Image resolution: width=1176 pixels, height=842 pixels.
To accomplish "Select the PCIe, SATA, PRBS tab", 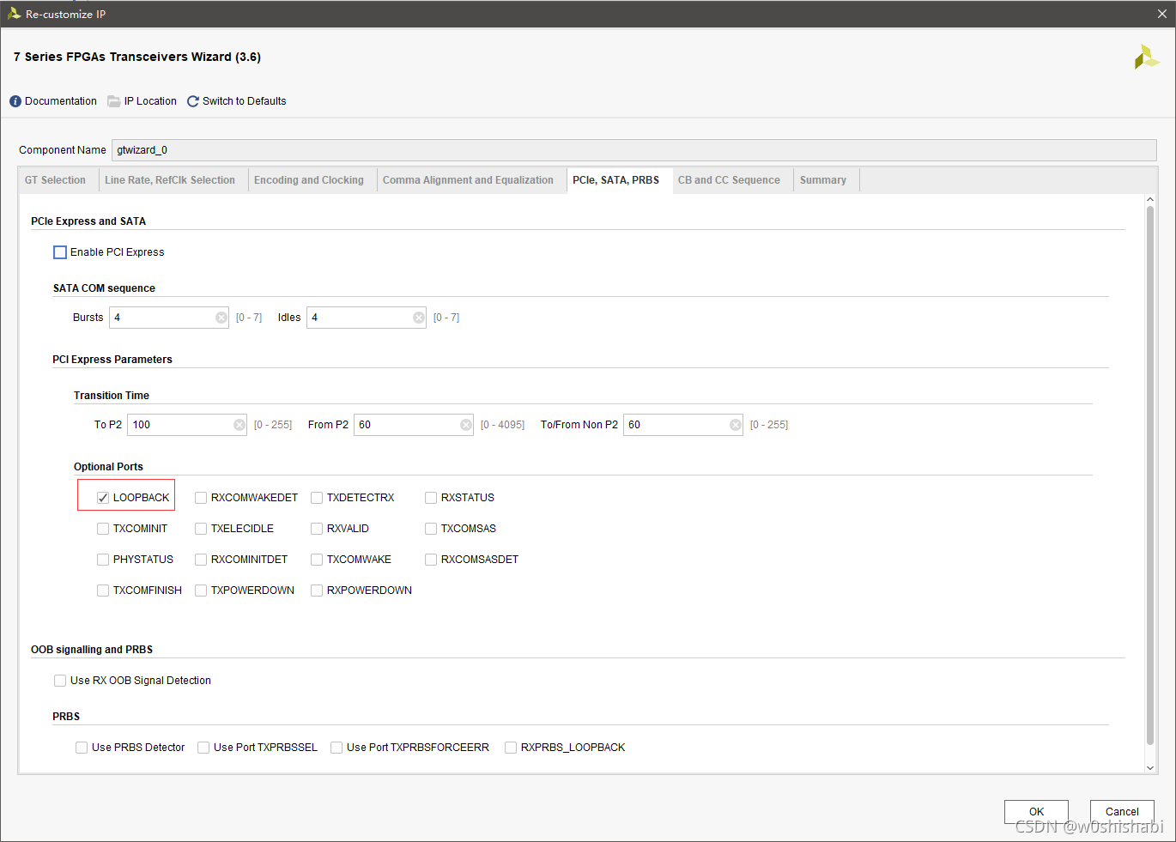I will click(616, 180).
